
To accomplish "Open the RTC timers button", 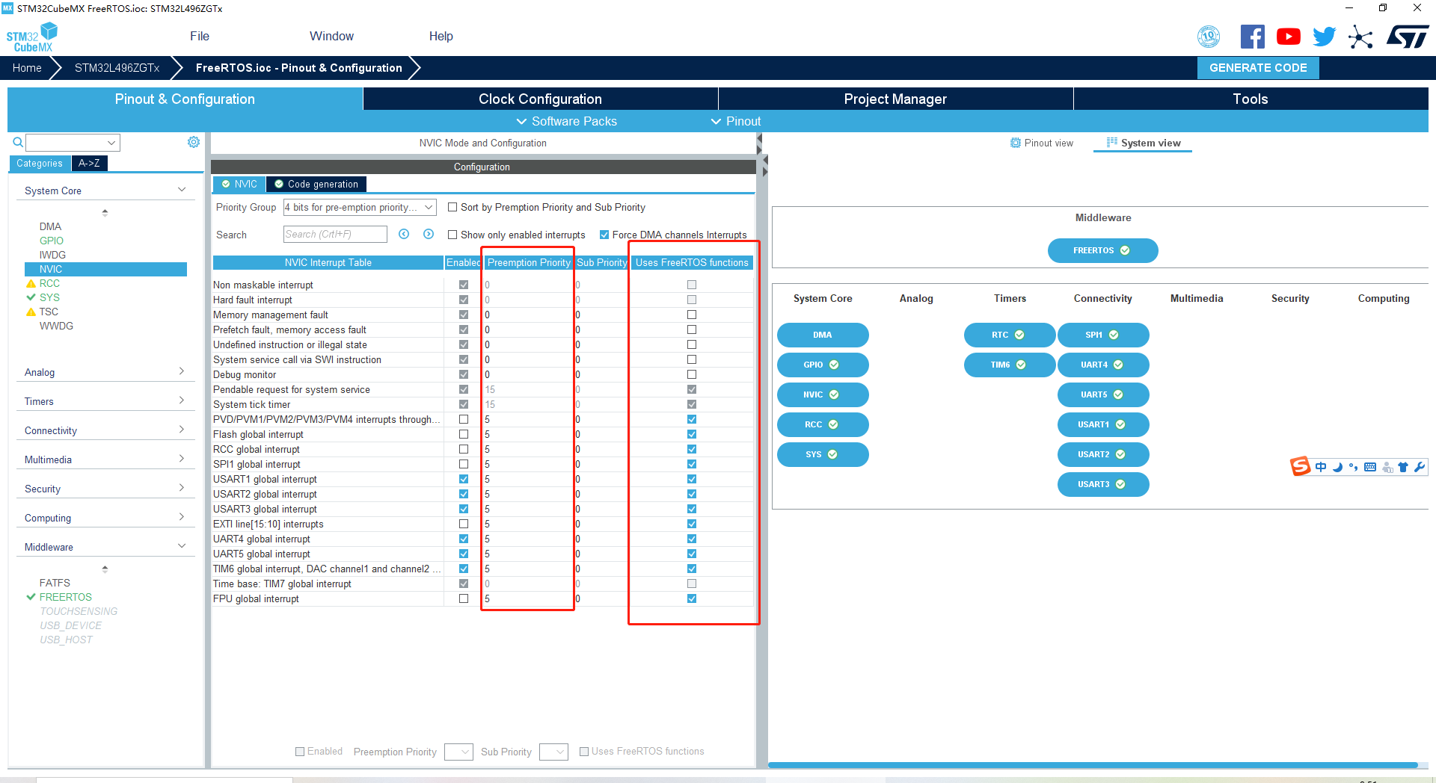I will [x=1010, y=335].
